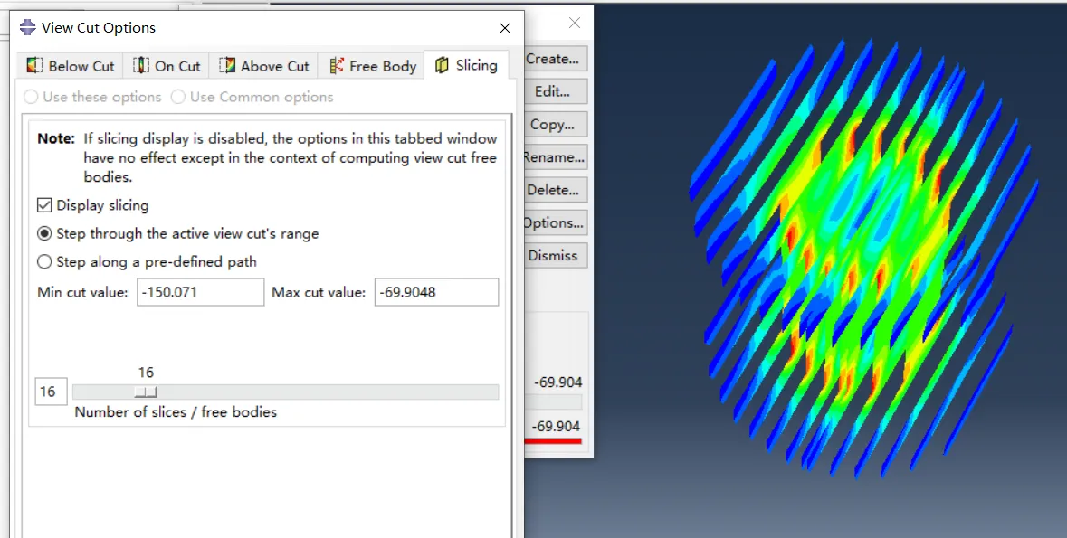Select Step along a pre-defined path
The width and height of the screenshot is (1067, 538).
point(44,261)
